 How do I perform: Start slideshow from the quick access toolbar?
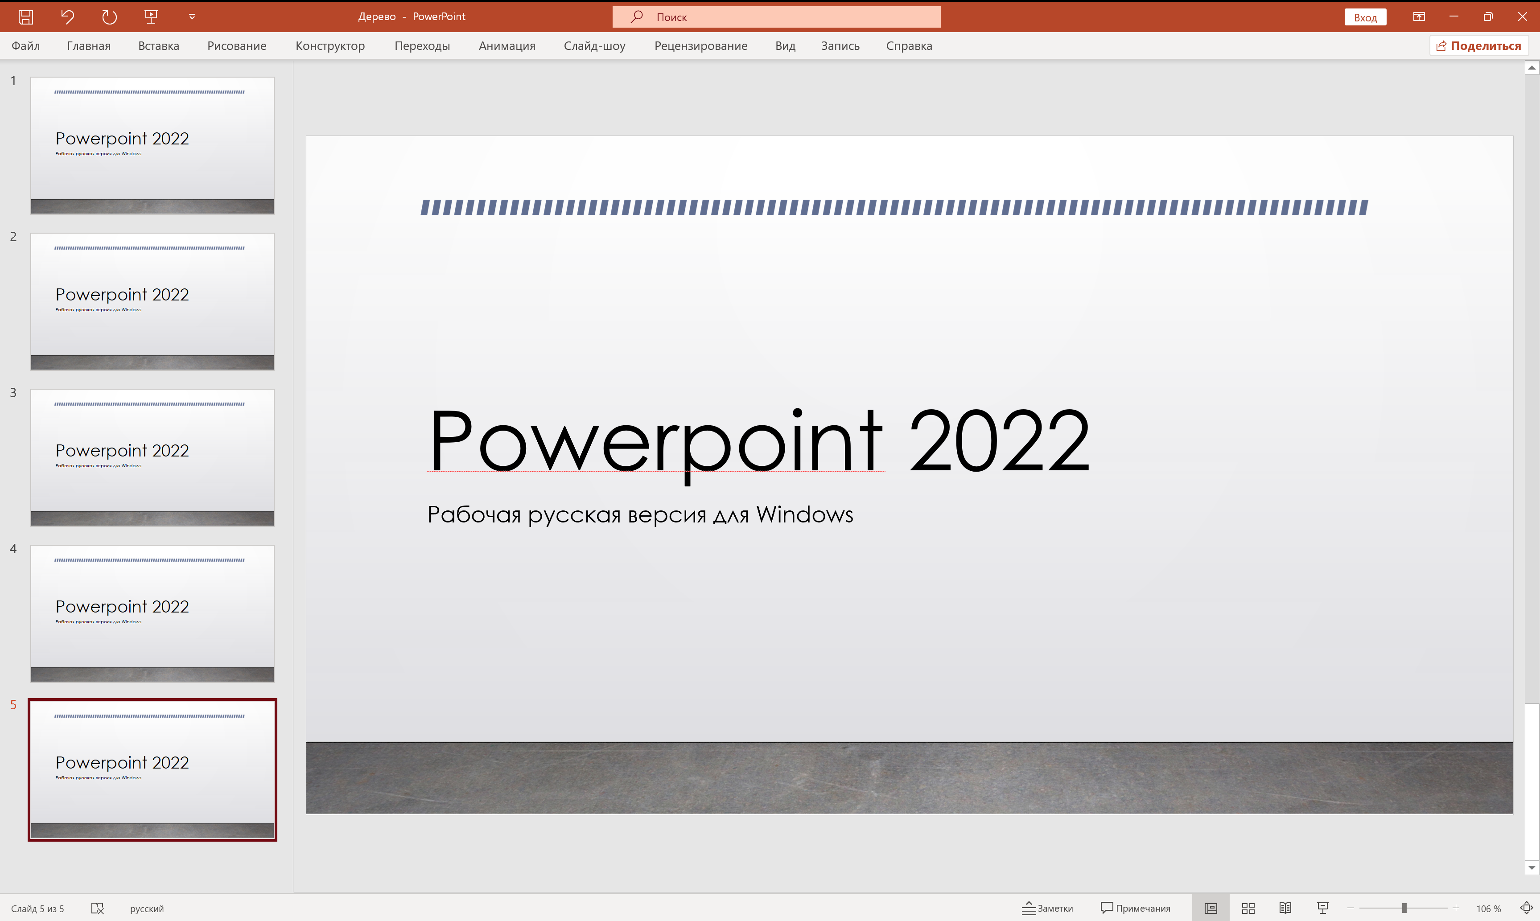tap(151, 17)
